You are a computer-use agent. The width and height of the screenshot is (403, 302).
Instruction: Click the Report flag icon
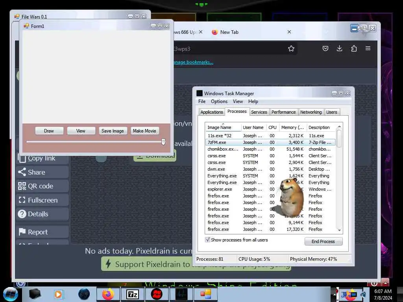click(x=22, y=232)
